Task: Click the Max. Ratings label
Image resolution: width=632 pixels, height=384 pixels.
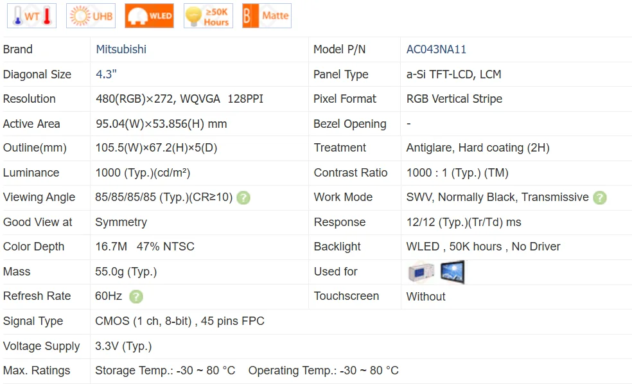Action: (x=36, y=371)
